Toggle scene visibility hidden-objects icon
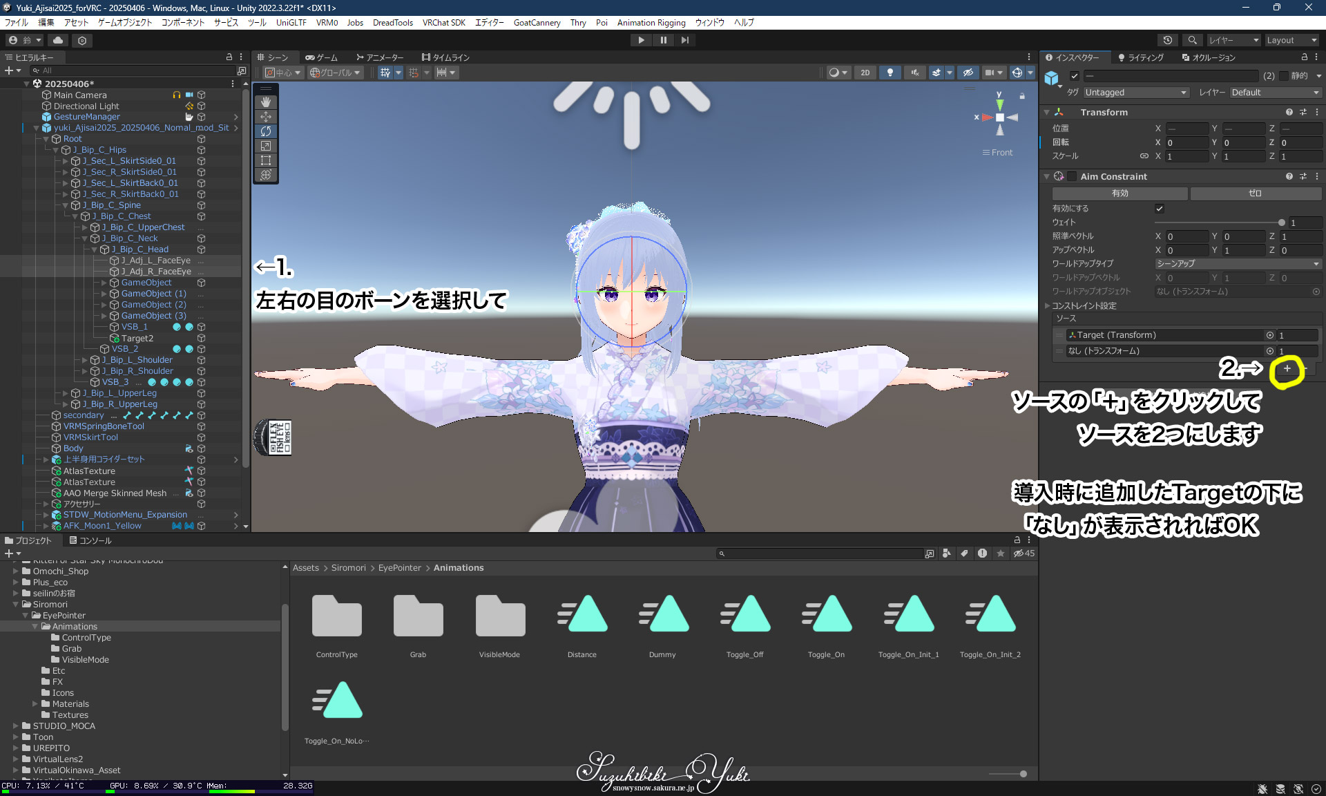 [968, 73]
